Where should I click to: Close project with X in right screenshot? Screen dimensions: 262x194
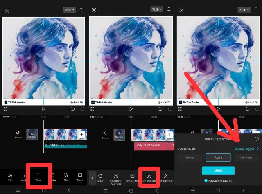click(x=181, y=10)
